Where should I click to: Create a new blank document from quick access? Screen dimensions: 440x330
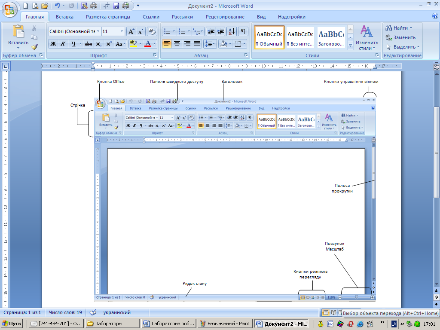(x=25, y=6)
